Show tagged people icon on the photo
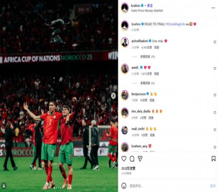 4,186
